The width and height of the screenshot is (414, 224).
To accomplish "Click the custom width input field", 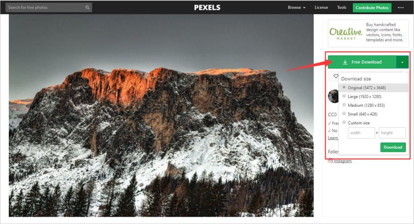I will (x=361, y=133).
